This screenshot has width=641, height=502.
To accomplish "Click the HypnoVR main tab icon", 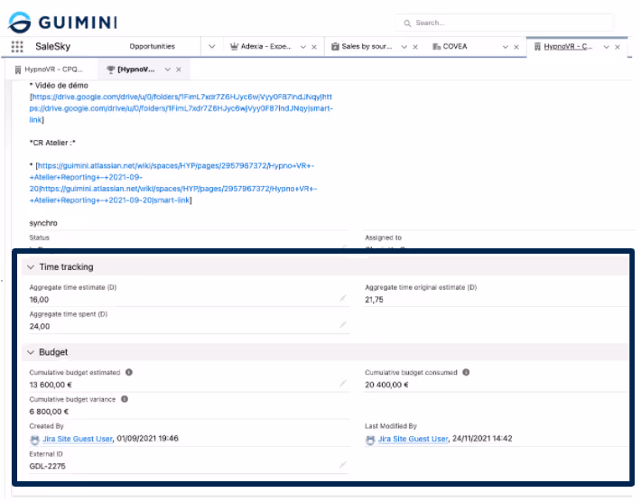I will (x=537, y=47).
